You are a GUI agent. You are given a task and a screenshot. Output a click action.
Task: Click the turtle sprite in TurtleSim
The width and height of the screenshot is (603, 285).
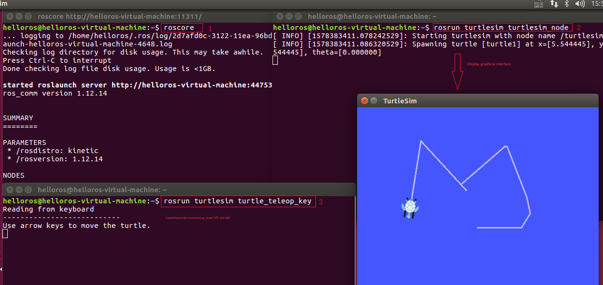(x=410, y=208)
